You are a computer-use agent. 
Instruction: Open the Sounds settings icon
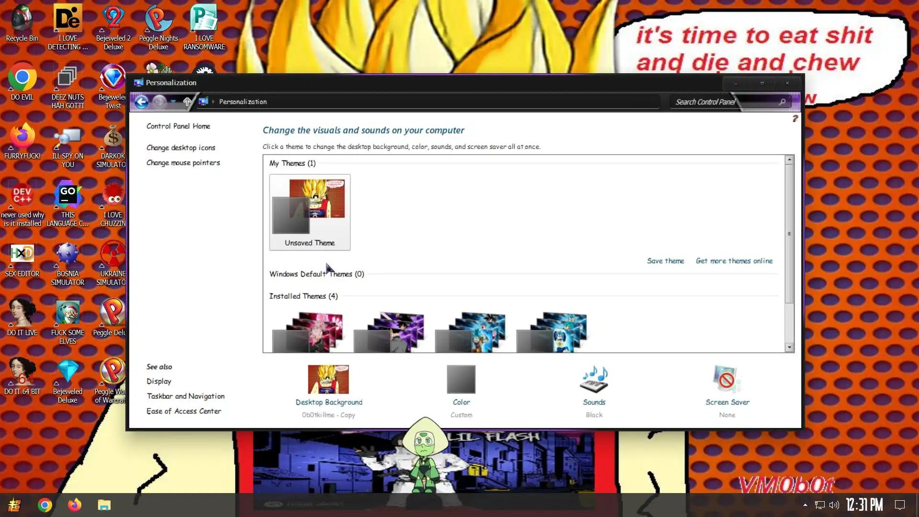[x=594, y=379]
